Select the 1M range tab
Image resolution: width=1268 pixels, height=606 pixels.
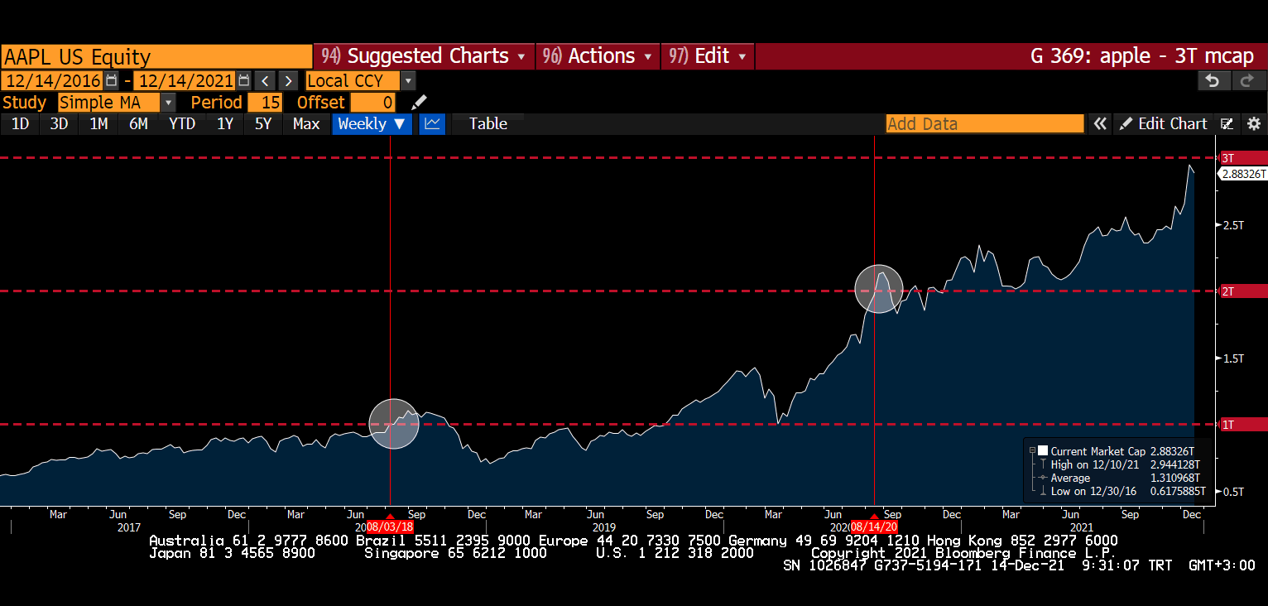click(x=98, y=123)
